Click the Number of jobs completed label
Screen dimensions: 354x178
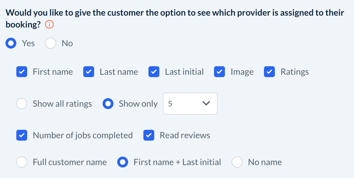(83, 135)
